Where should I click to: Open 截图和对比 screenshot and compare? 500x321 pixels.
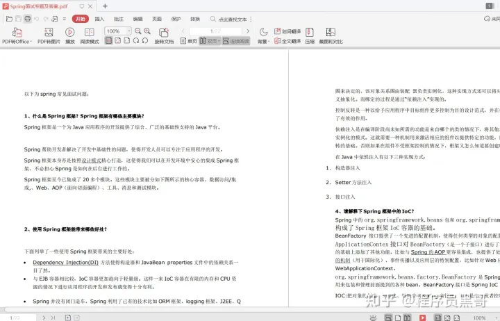point(331,35)
